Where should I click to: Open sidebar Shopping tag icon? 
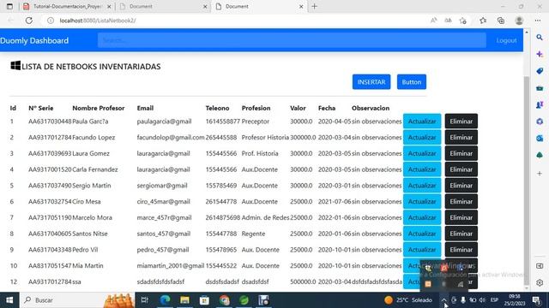tap(540, 71)
